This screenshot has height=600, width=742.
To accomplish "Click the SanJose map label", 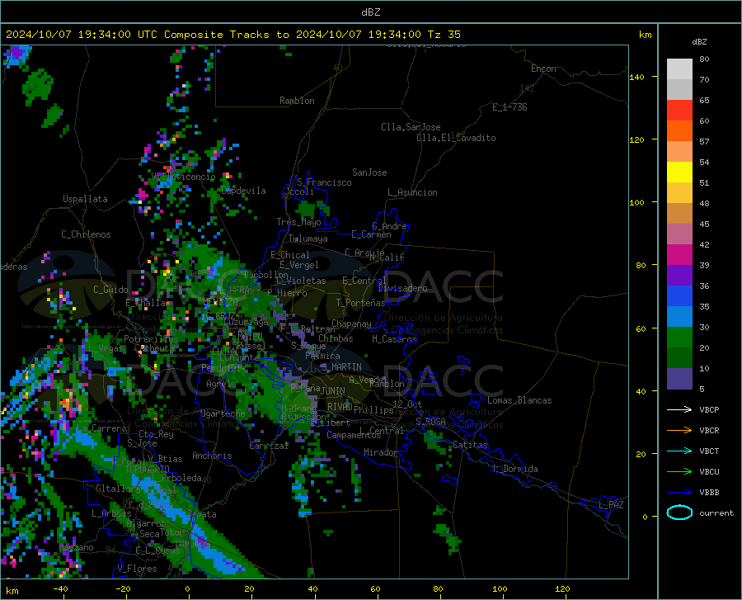I will point(369,172).
